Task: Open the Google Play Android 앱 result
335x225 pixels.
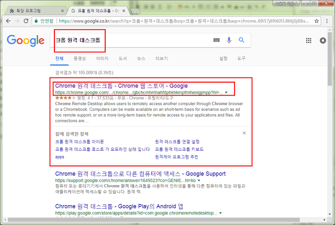Action: click(119, 207)
